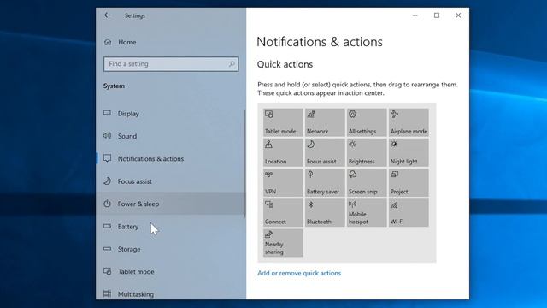Click the Mobile hotspot quick action tile
This screenshot has height=308, width=547.
[x=367, y=213]
